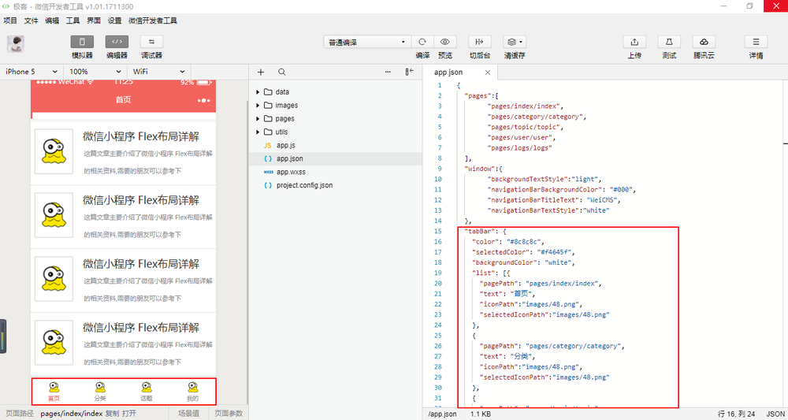Viewport: 788px width, 420px height.
Task: Tap the 分类 tab in simulator tab bar
Action: [100, 392]
